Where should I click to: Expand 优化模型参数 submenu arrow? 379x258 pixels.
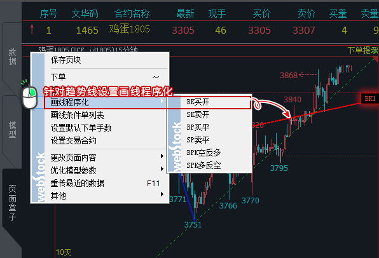click(162, 168)
